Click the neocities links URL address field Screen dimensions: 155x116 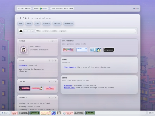coord(86,31)
